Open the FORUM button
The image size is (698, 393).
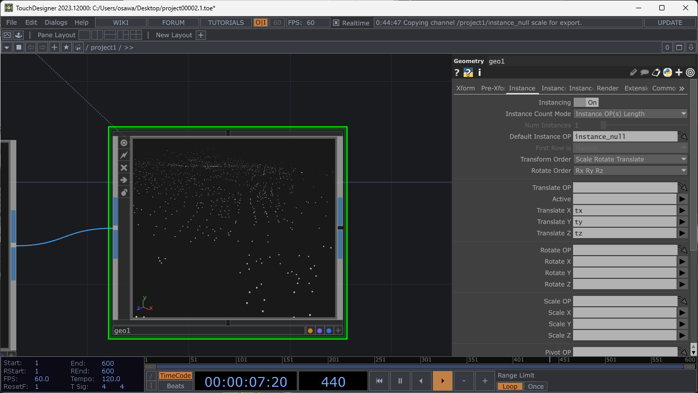(173, 23)
